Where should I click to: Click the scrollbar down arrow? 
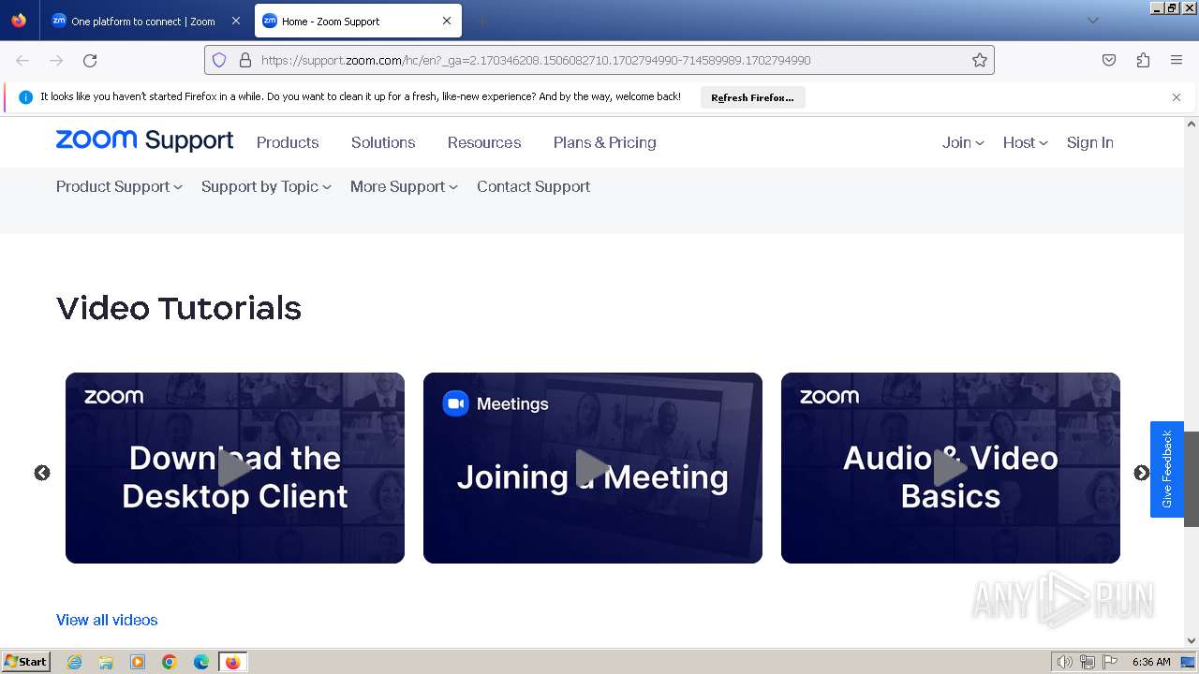coord(1192,641)
